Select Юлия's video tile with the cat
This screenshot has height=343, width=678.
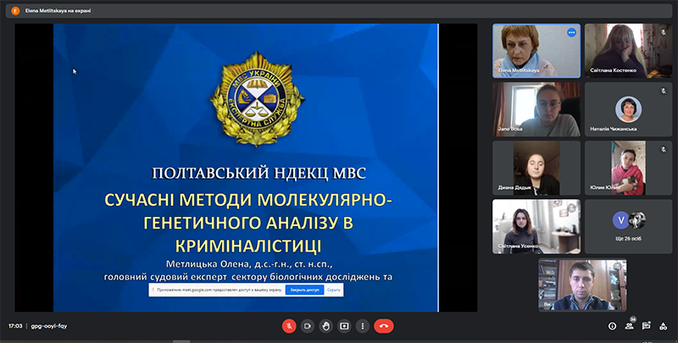(x=628, y=168)
